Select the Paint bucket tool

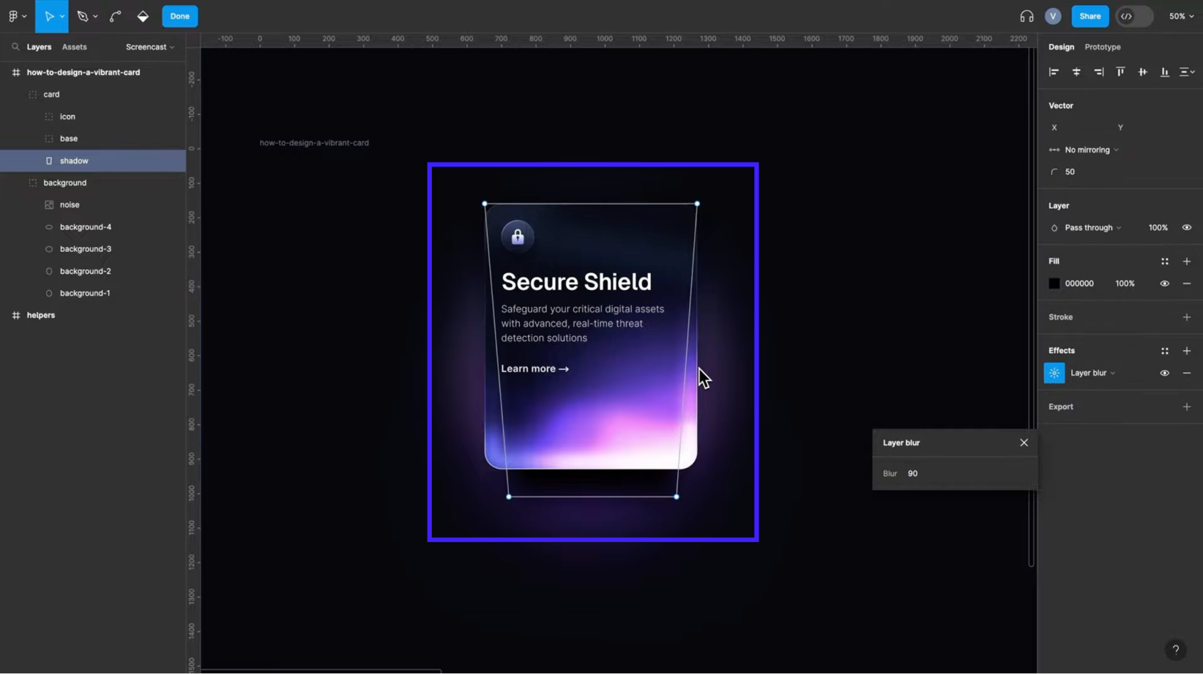coord(143,16)
